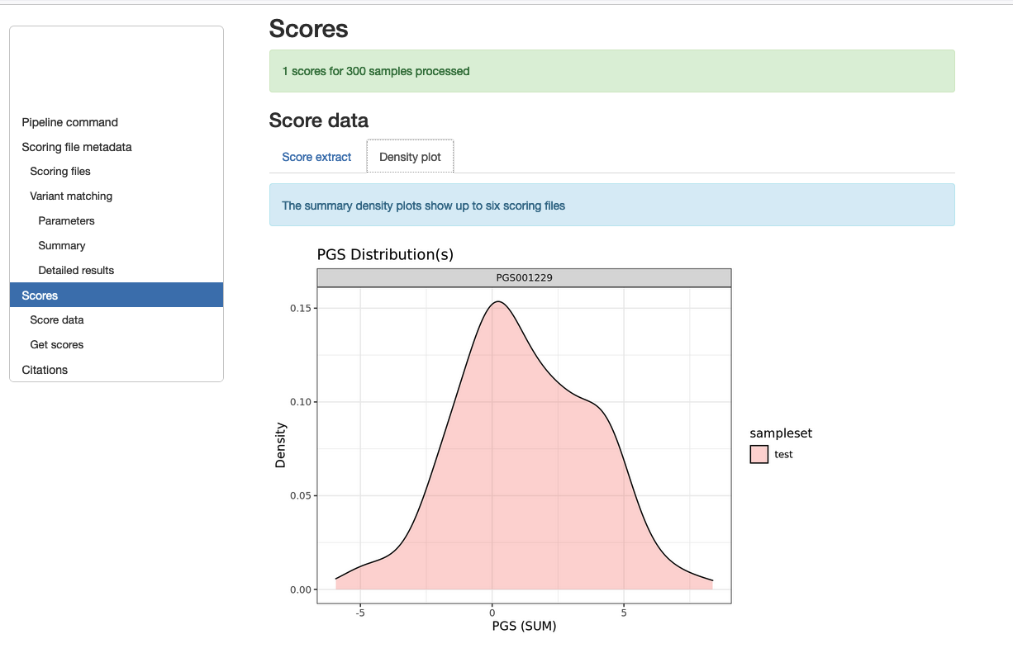Select Scoring files in the sidebar
Screen dimensions: 1013x653
[60, 172]
